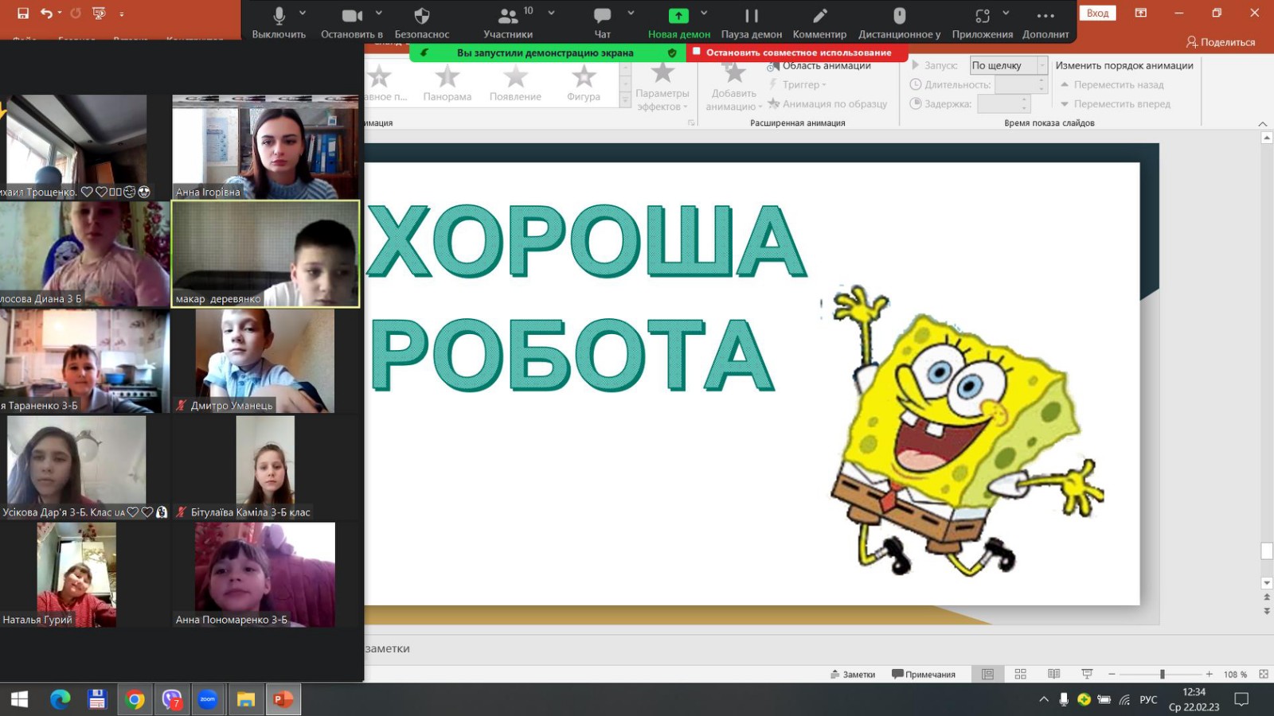Click the zoom slider handle
This screenshot has width=1274, height=716.
pyautogui.click(x=1163, y=674)
